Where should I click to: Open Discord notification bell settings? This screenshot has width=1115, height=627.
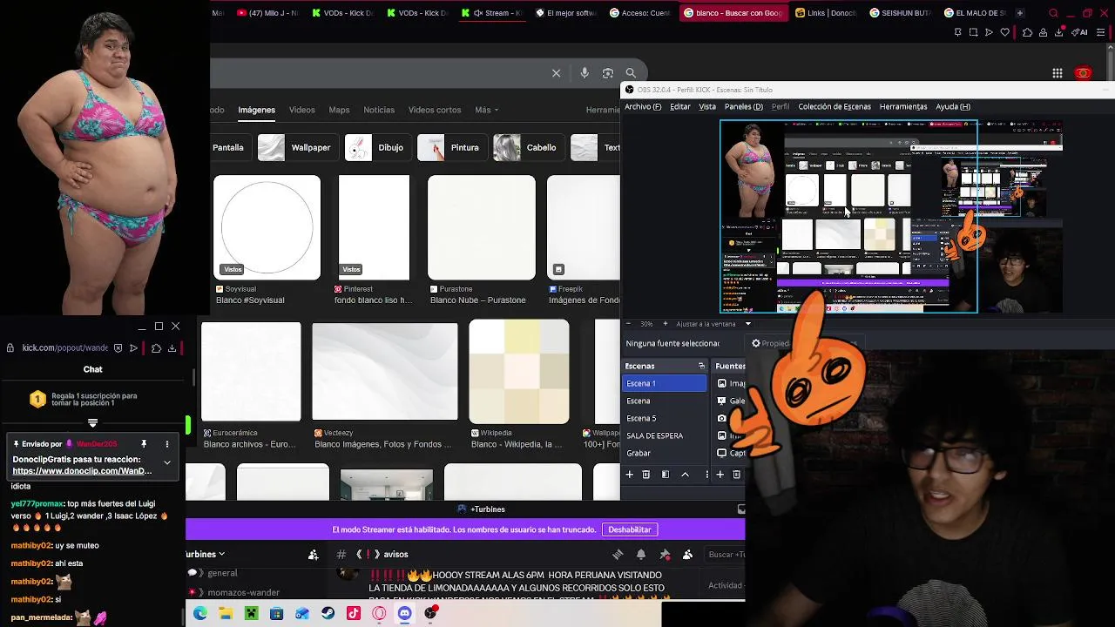pyautogui.click(x=641, y=555)
